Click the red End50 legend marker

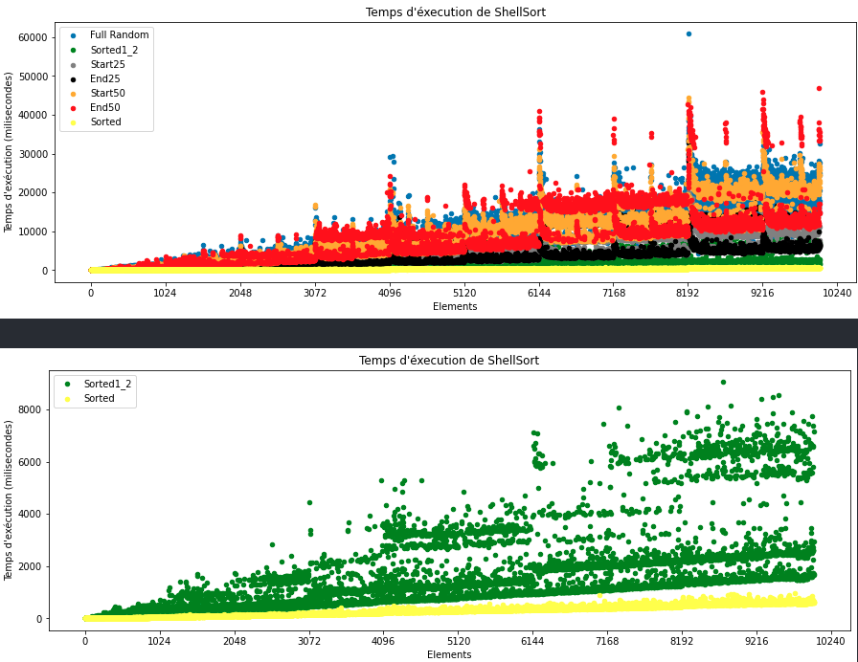[74, 108]
